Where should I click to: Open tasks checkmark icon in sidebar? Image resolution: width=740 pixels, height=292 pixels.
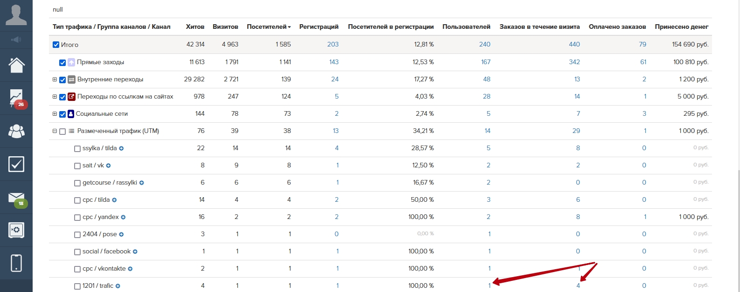click(x=16, y=164)
